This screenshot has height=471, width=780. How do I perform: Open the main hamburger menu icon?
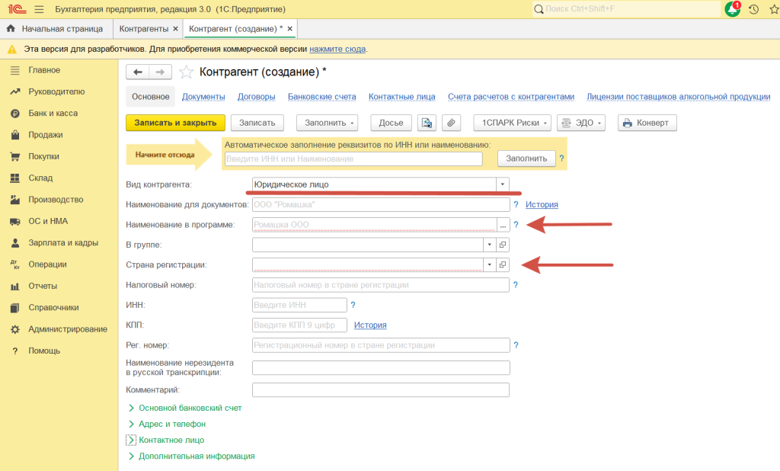coord(39,9)
